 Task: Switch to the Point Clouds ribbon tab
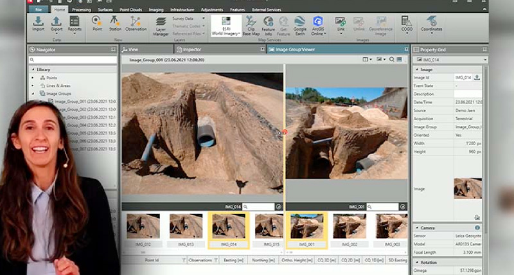coord(130,10)
